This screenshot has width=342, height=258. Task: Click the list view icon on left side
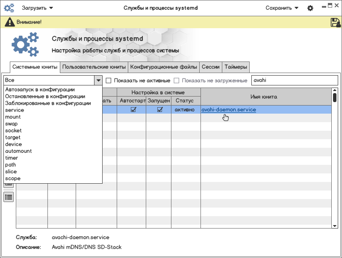9,196
